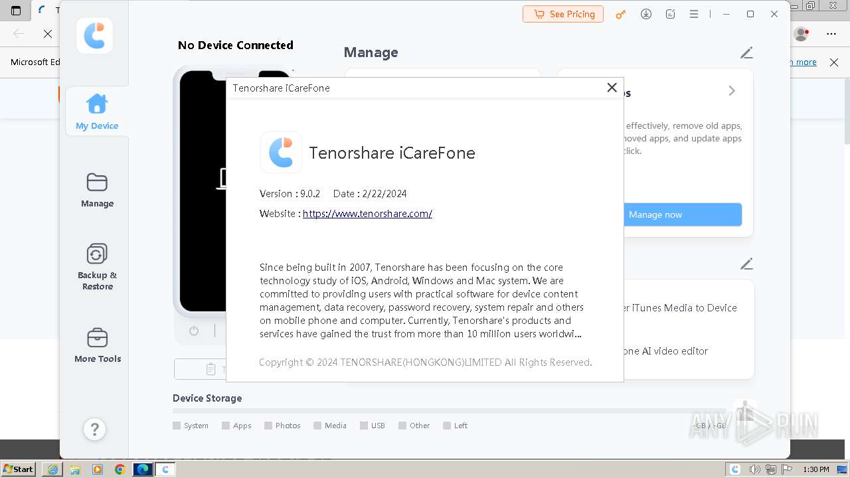850x478 pixels.
Task: Dismiss the Edge notification bar
Action: coord(834,62)
